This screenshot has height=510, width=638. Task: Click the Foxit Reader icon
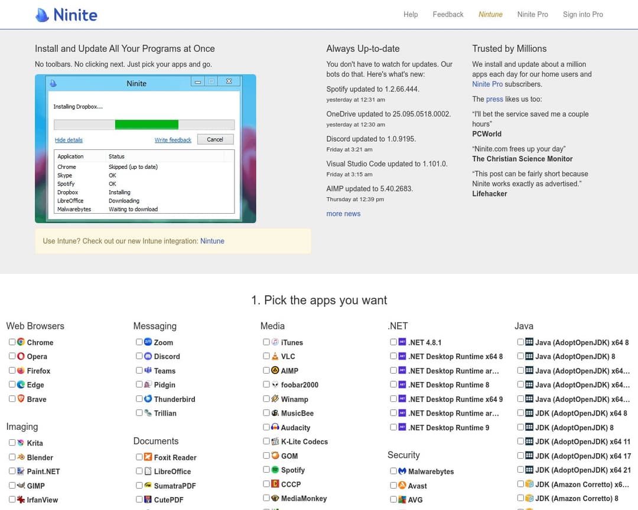[148, 457]
